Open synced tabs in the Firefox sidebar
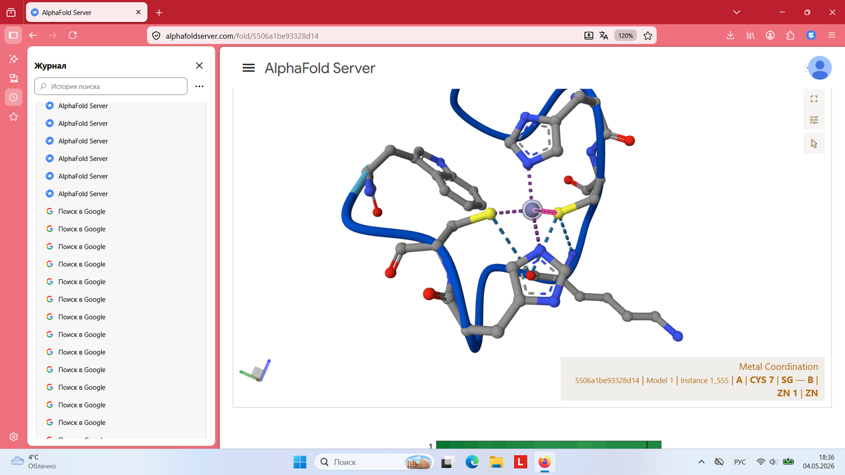The image size is (845, 475). point(13,79)
